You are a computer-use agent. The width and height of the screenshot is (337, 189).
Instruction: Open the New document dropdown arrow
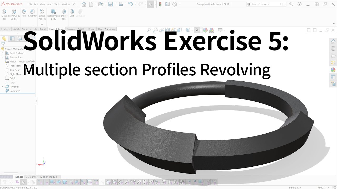[x=96, y=4]
